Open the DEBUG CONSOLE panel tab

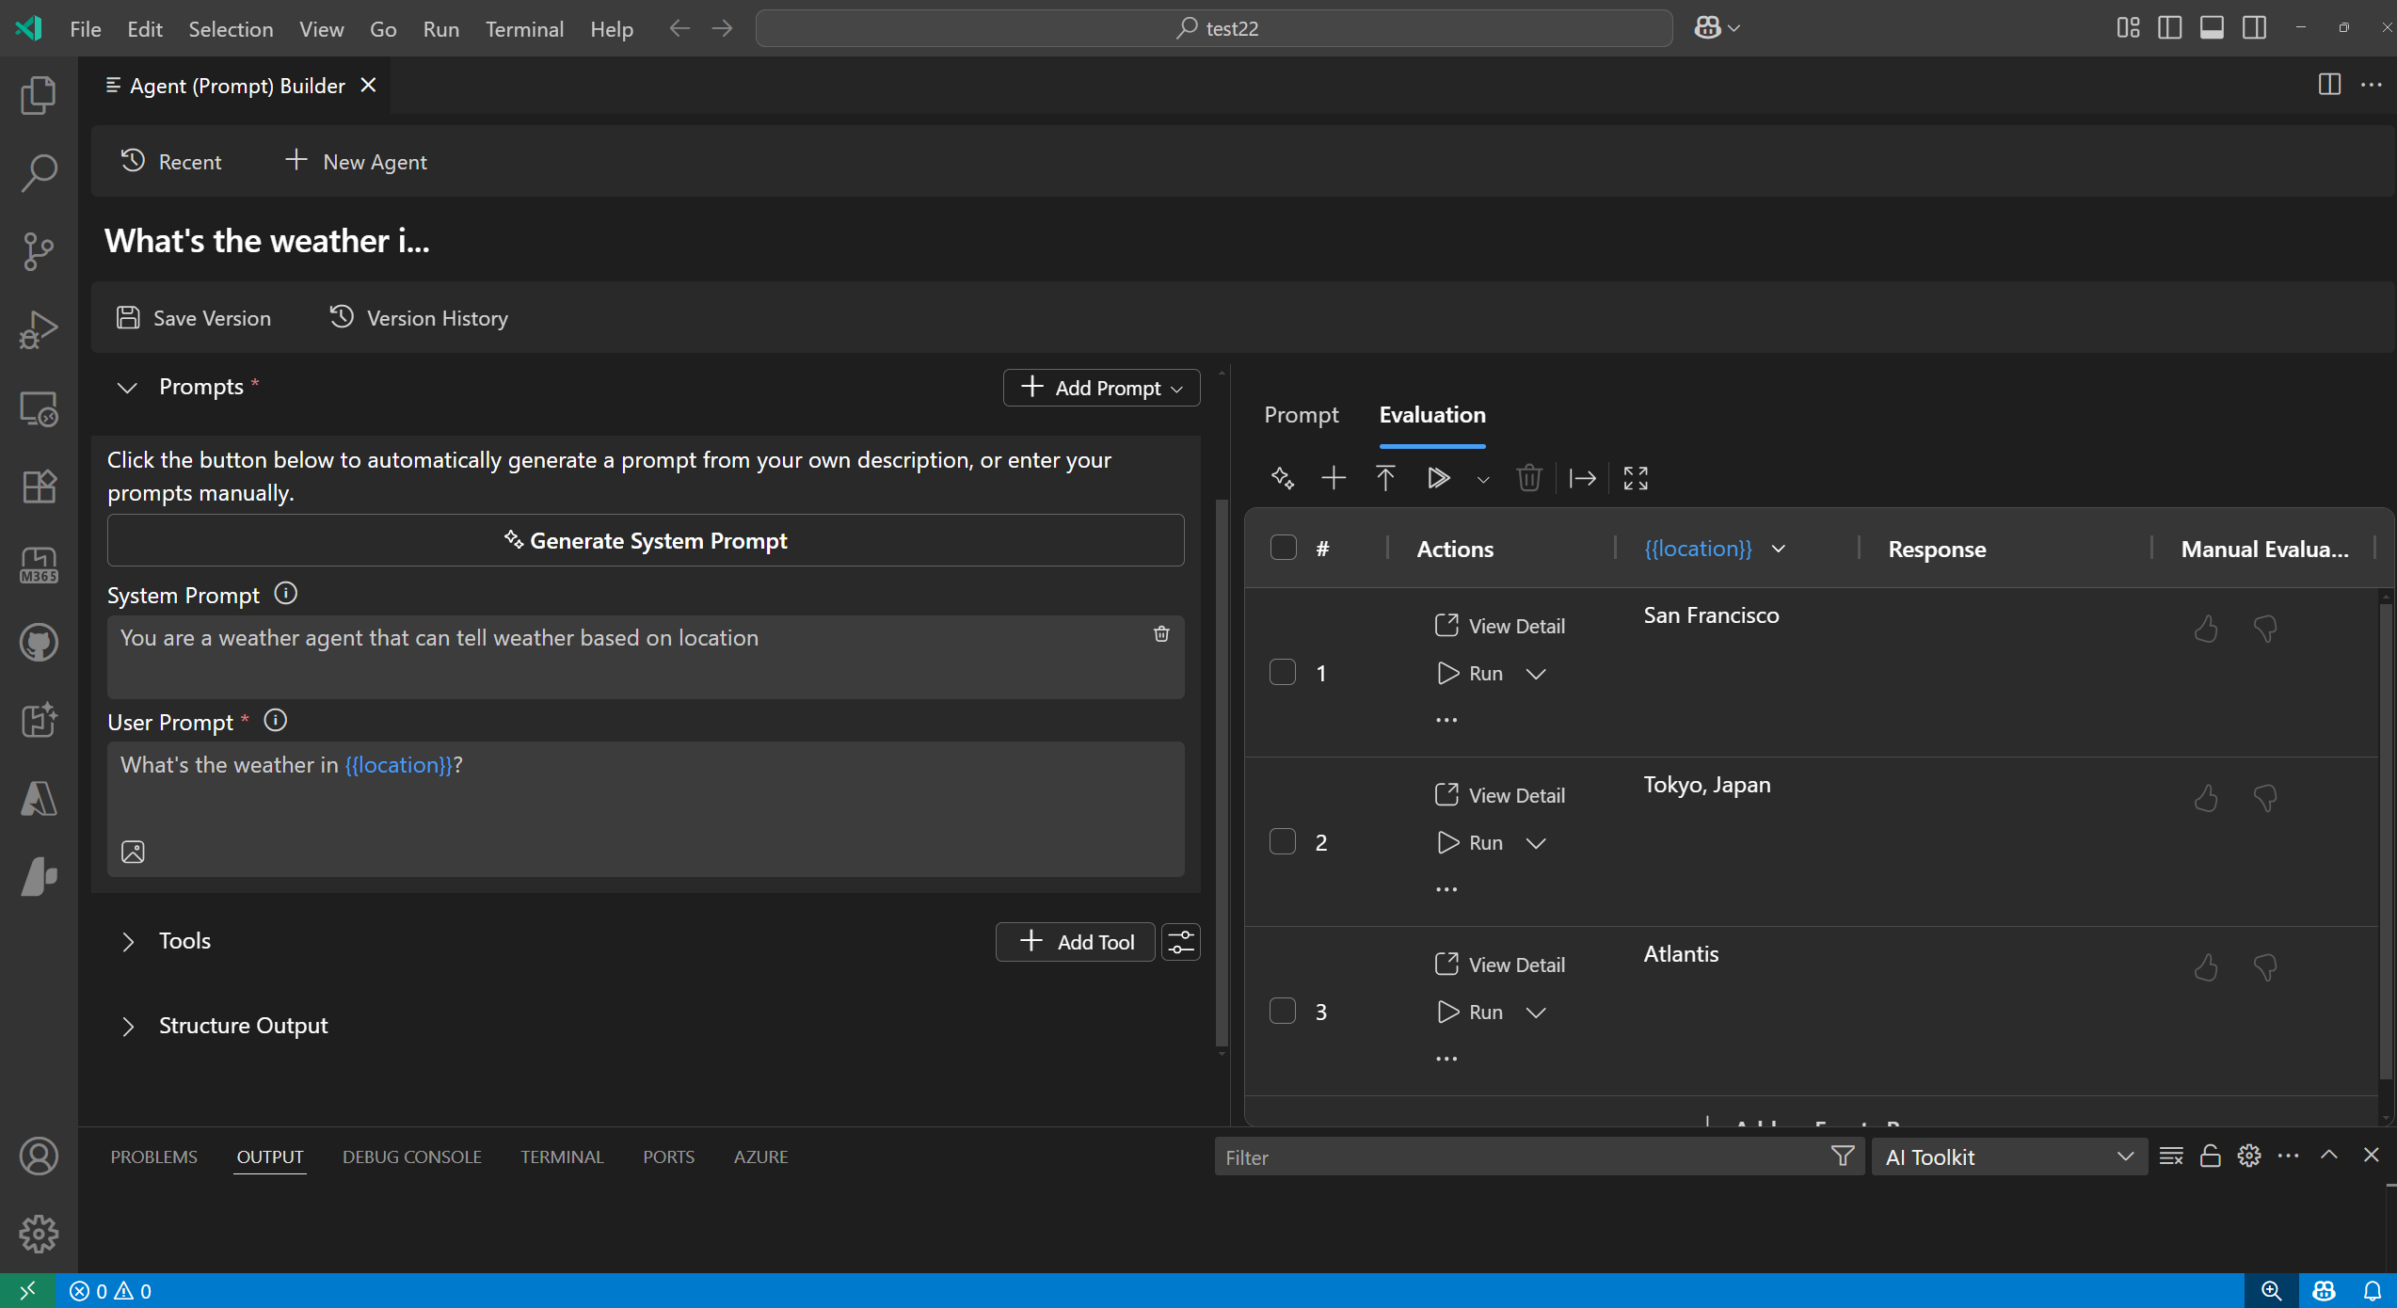tap(411, 1156)
